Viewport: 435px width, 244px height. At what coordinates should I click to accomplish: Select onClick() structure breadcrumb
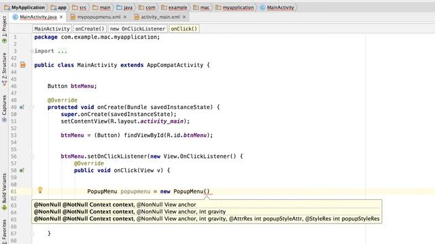pos(184,28)
